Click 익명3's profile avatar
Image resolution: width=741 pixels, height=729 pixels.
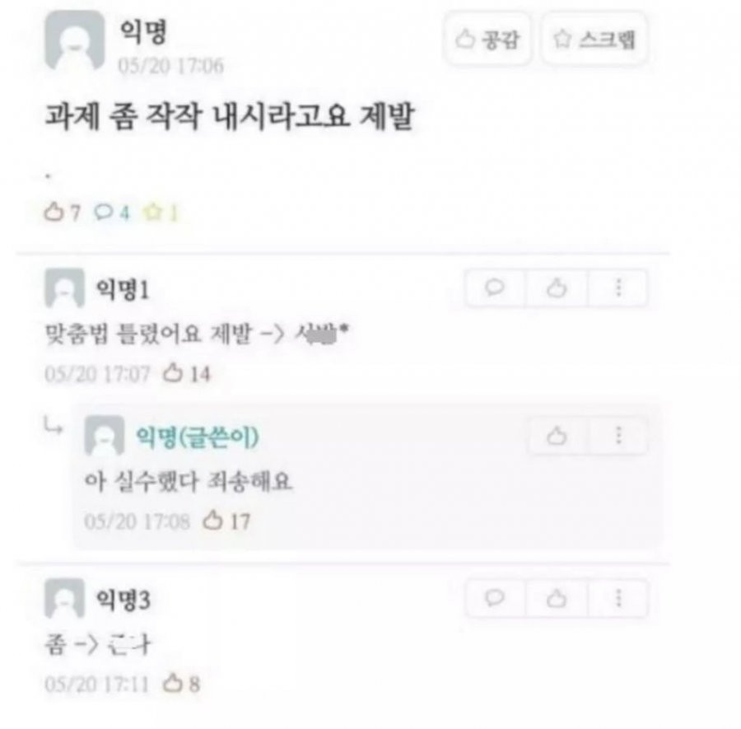click(x=65, y=598)
